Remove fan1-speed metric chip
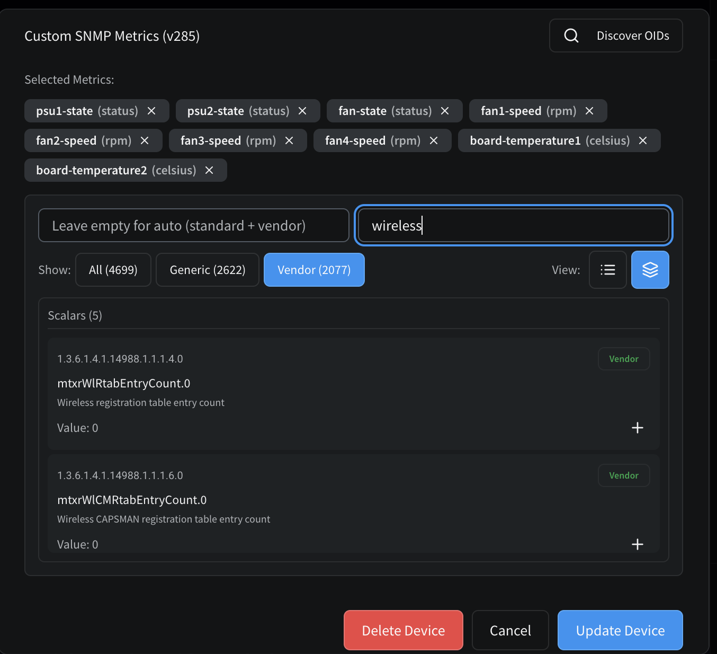The height and width of the screenshot is (654, 717). [x=589, y=111]
